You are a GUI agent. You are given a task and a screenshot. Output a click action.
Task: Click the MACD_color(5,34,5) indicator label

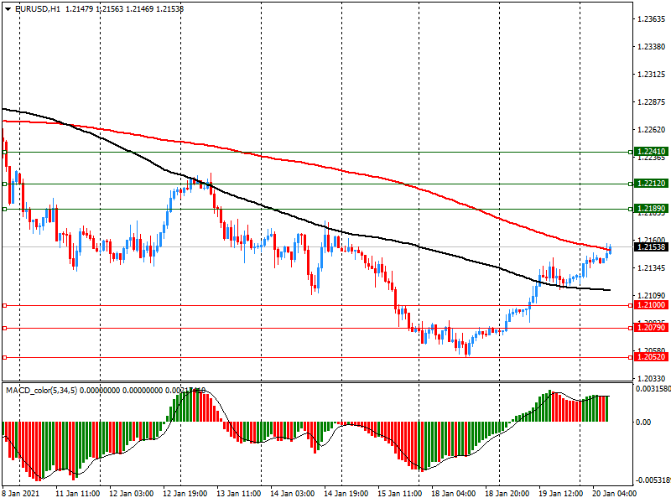coord(41,390)
